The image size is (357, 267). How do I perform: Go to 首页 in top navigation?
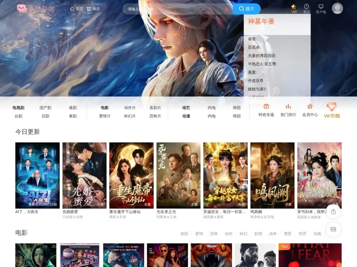[x=76, y=8]
